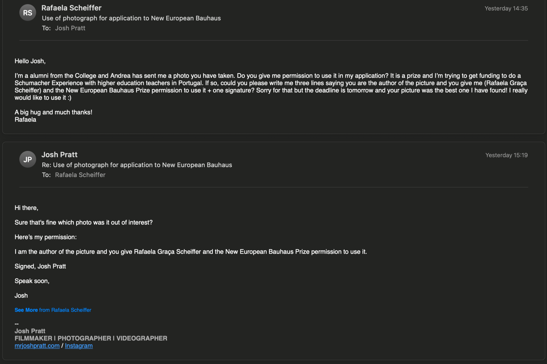547x364 pixels.
Task: Click sender name Rafaela Scheiffer in first email header
Action: point(71,8)
